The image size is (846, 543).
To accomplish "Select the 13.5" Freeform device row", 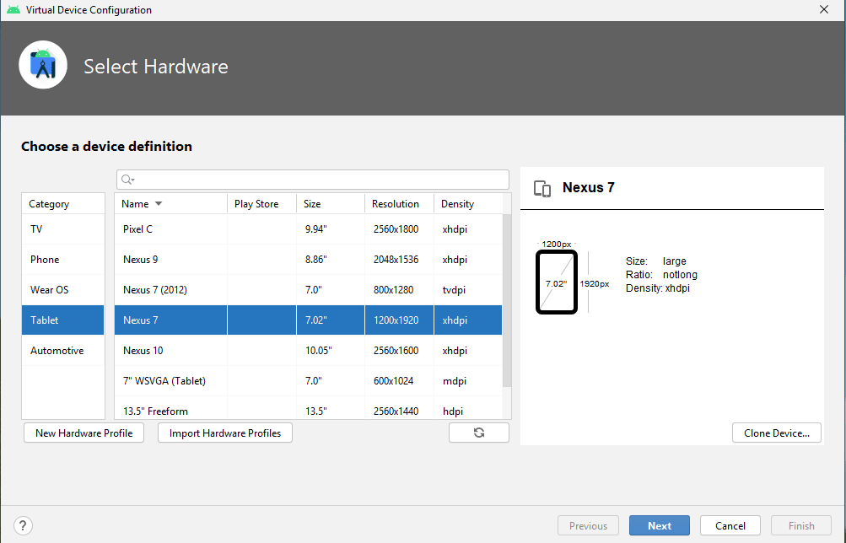I will coord(308,409).
